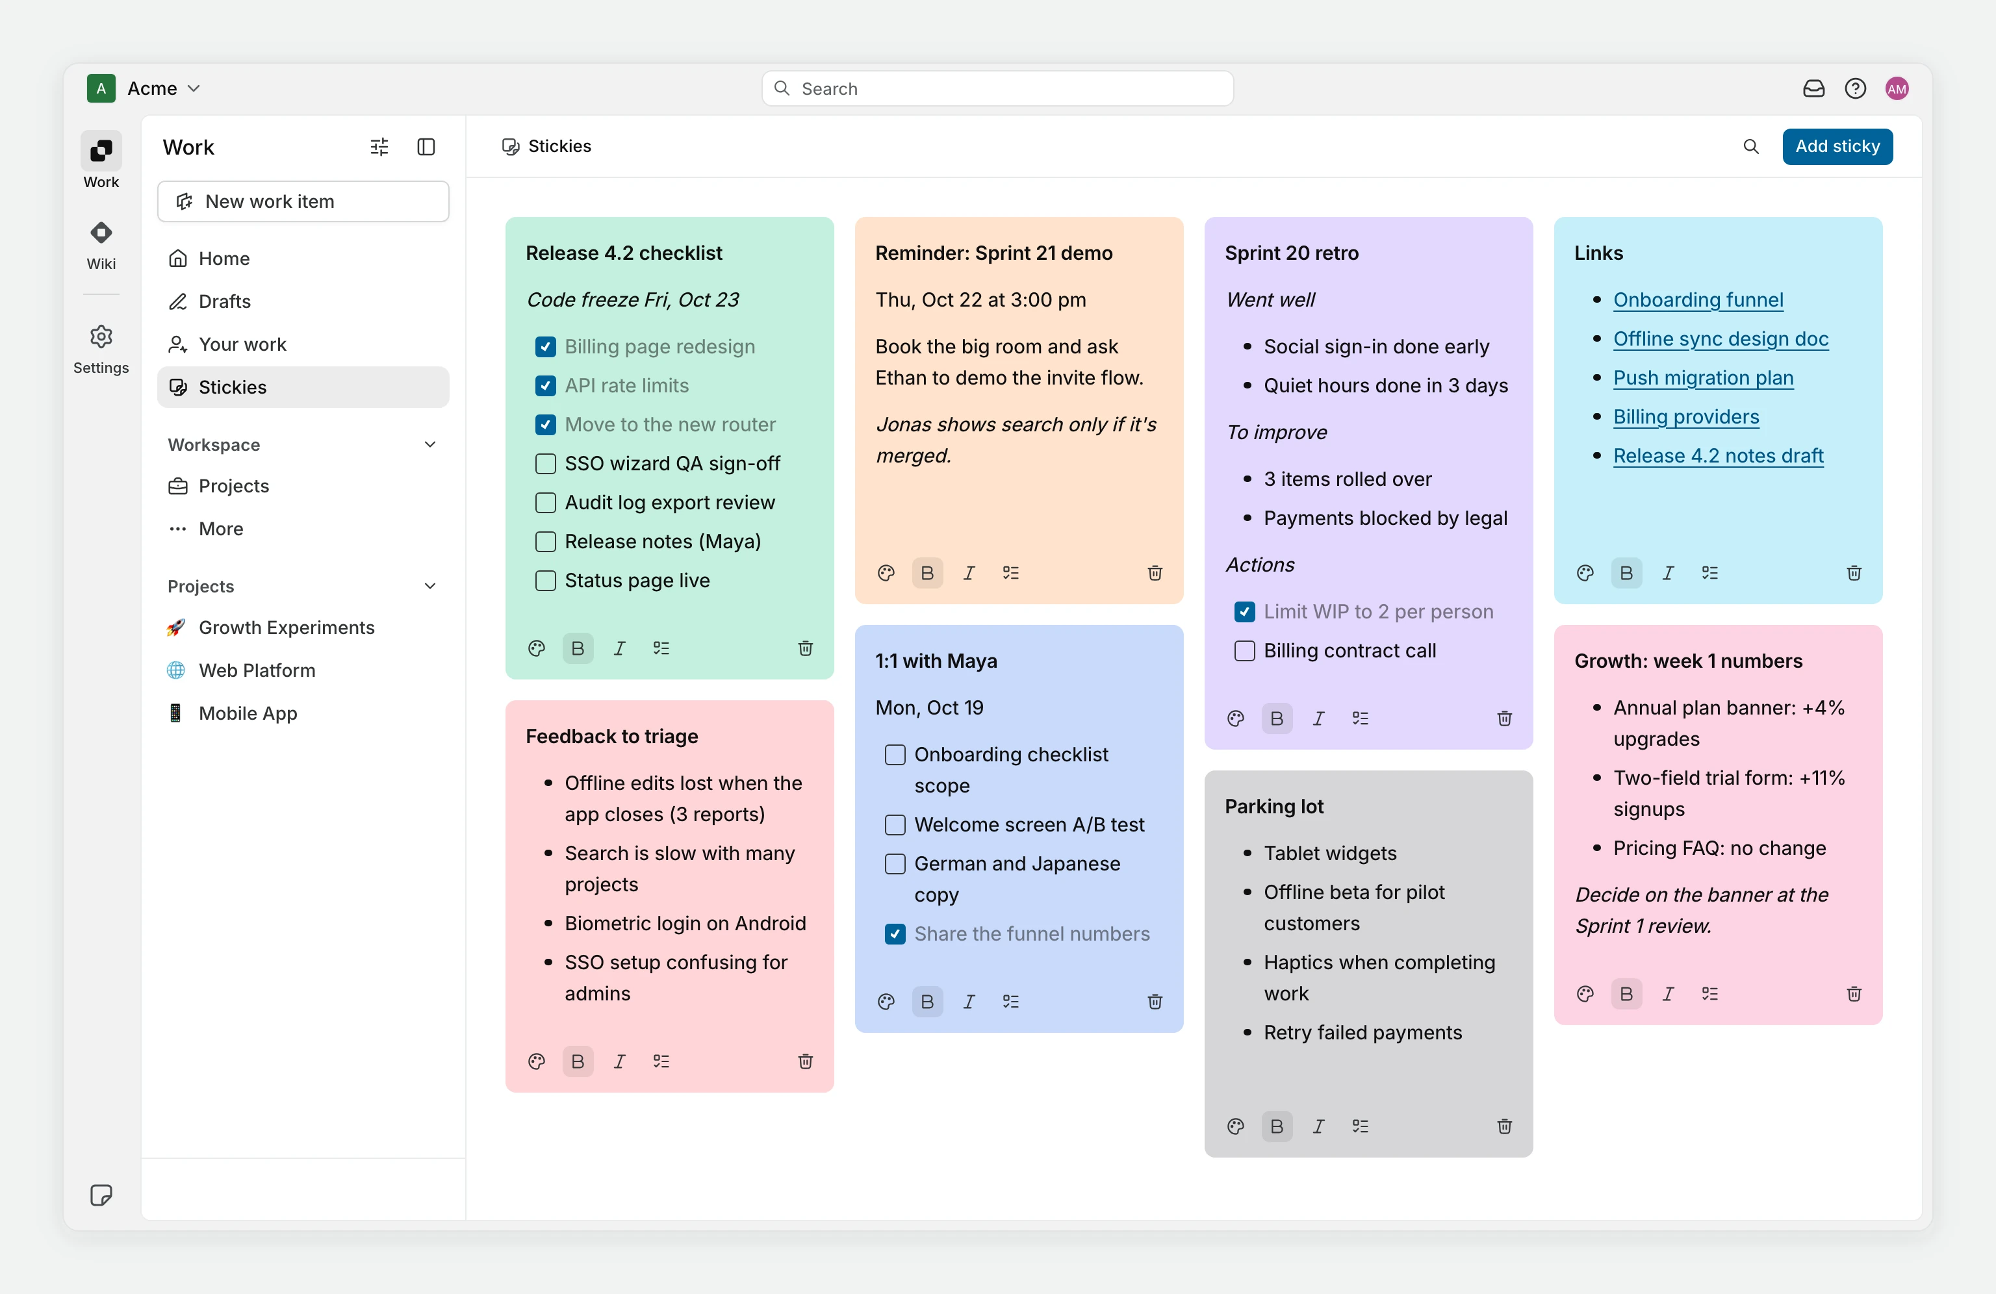Click the top Search input field
Screen dimensions: 1996x1294
point(997,88)
